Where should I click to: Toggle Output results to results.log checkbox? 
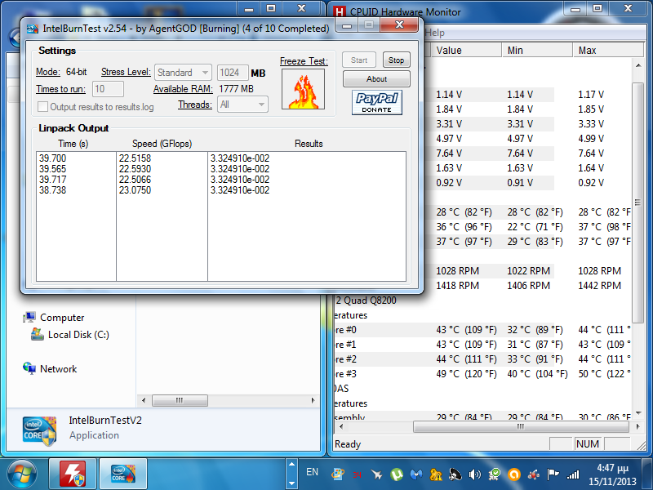tap(42, 107)
